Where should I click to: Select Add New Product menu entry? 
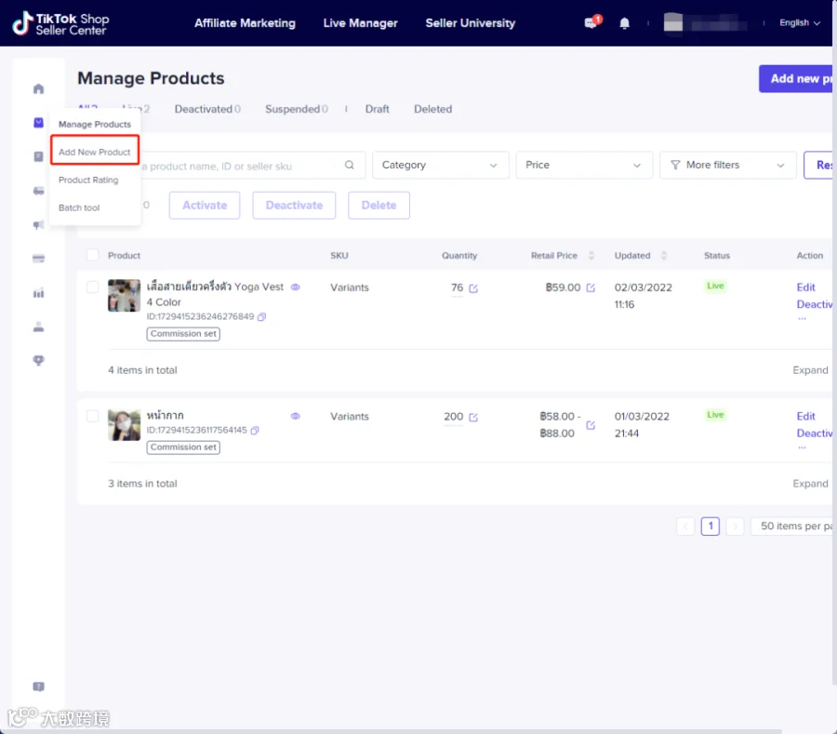click(x=95, y=152)
